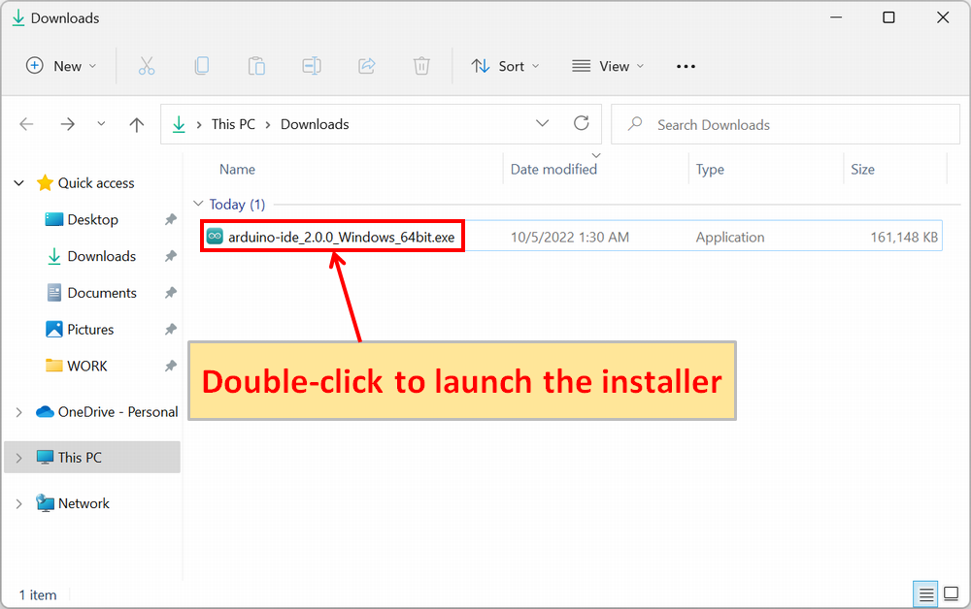The image size is (971, 609).
Task: Click in the Search Downloads field
Action: point(786,124)
